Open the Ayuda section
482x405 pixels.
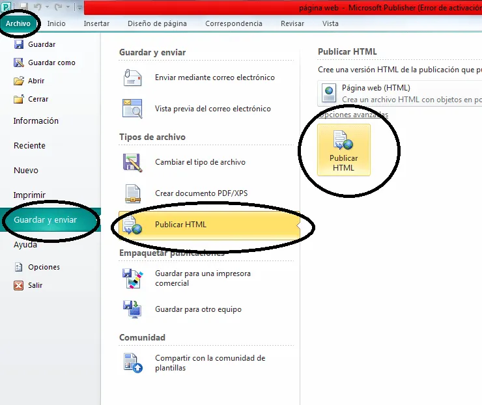tap(25, 245)
